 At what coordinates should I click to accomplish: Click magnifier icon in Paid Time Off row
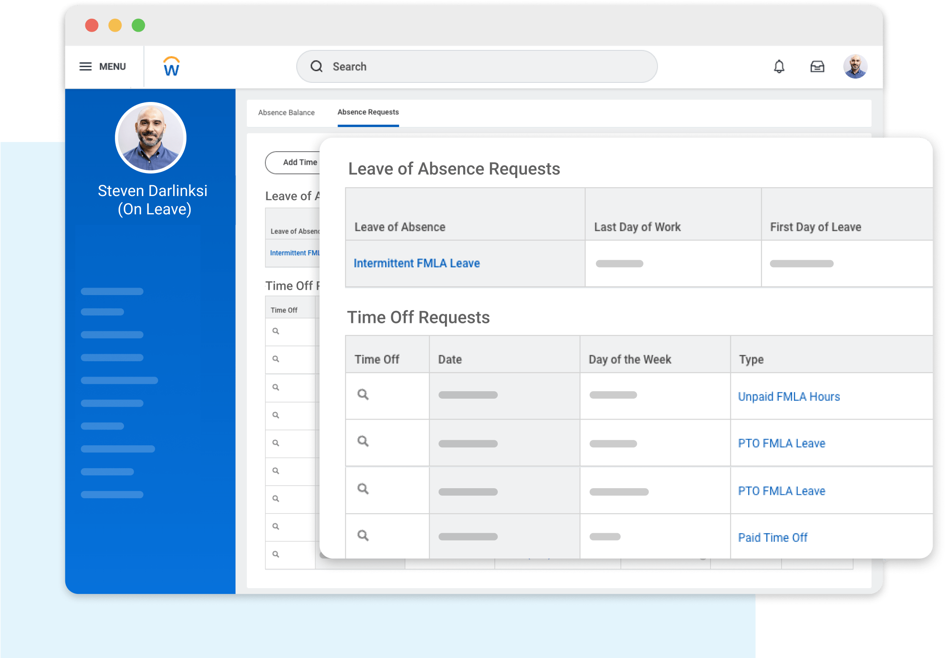[363, 536]
